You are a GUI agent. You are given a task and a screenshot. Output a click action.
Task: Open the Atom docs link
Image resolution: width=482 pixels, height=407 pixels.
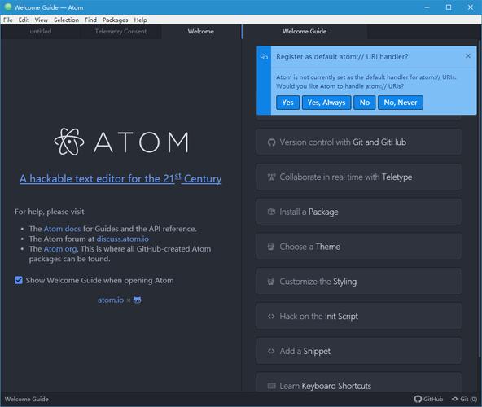(62, 229)
